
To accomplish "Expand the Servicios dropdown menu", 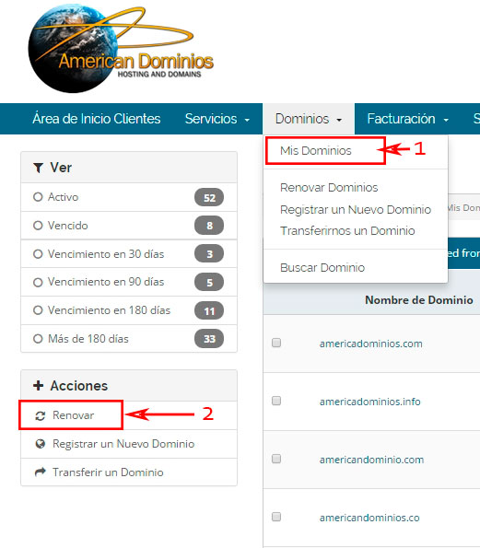I will coord(217,119).
